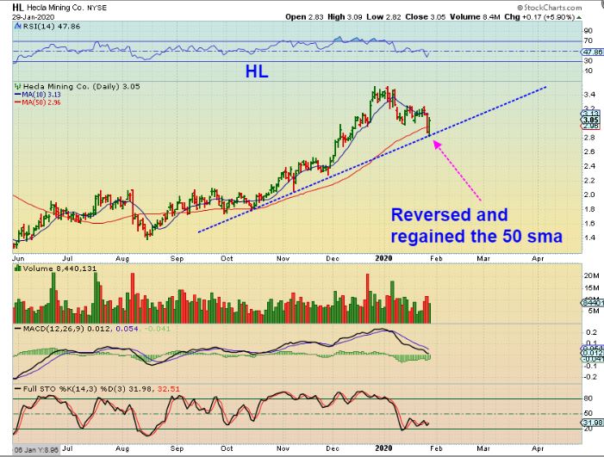Click the 70 level on RSI axis
The image size is (604, 457).
[588, 40]
